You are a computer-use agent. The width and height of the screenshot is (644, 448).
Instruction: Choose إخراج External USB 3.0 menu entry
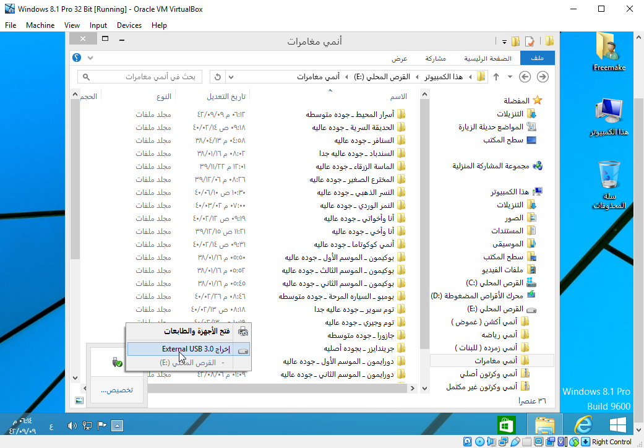pyautogui.click(x=189, y=350)
